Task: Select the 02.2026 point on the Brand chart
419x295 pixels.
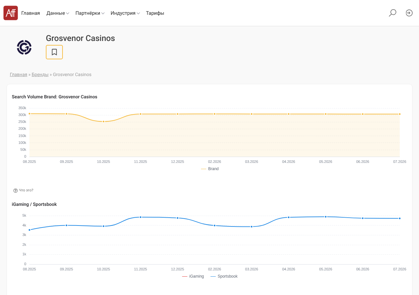Action: click(215, 114)
